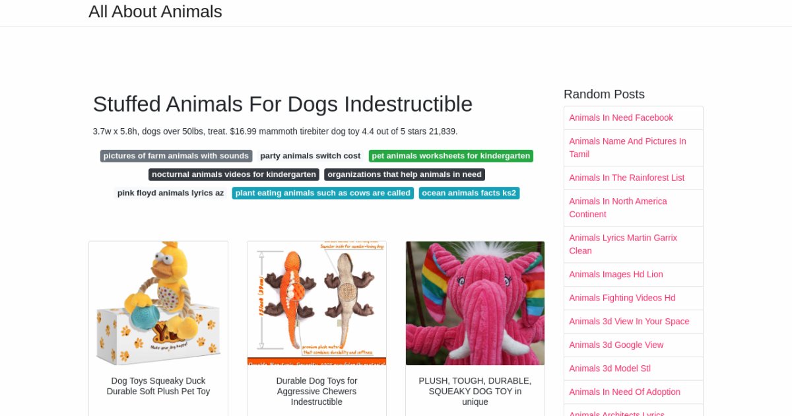Click "Animals Lyrics Martin Garrix Clean" link
792x416 pixels.
coord(623,244)
